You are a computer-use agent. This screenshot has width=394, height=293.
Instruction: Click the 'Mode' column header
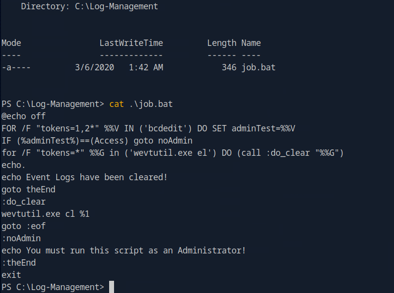(11, 43)
